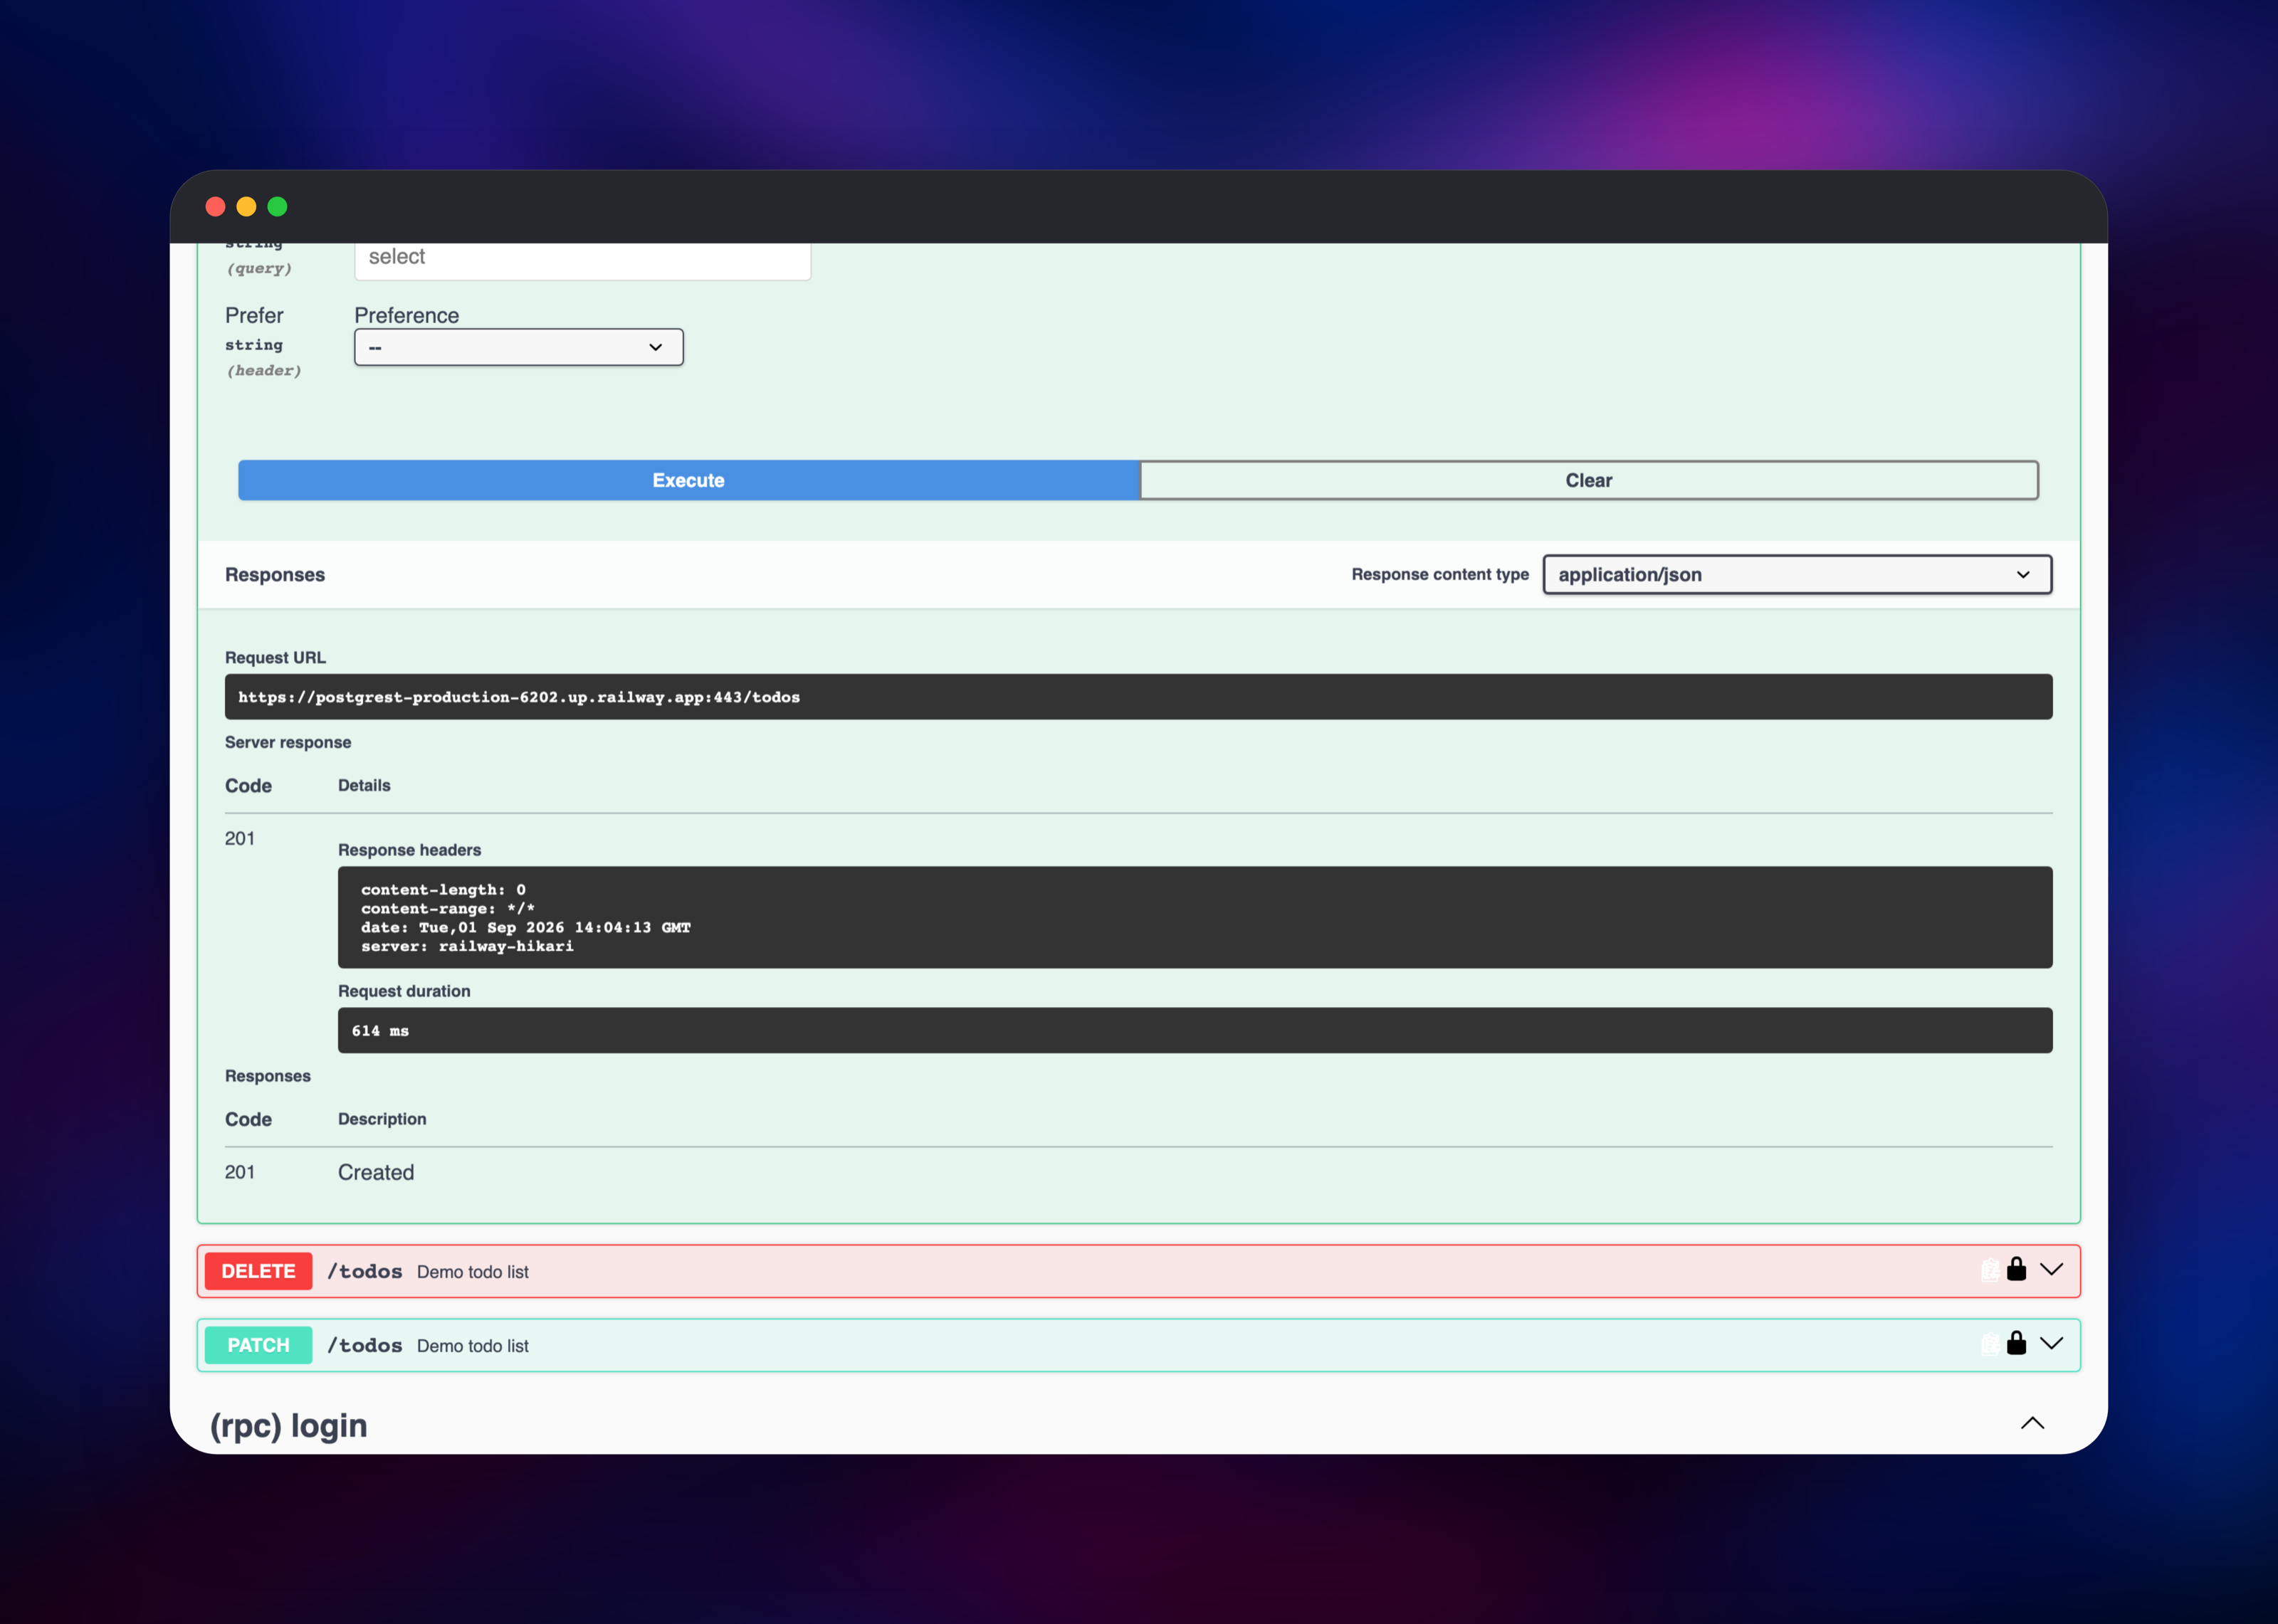Image resolution: width=2278 pixels, height=1624 pixels.
Task: Click the Created response description
Action: tap(376, 1172)
